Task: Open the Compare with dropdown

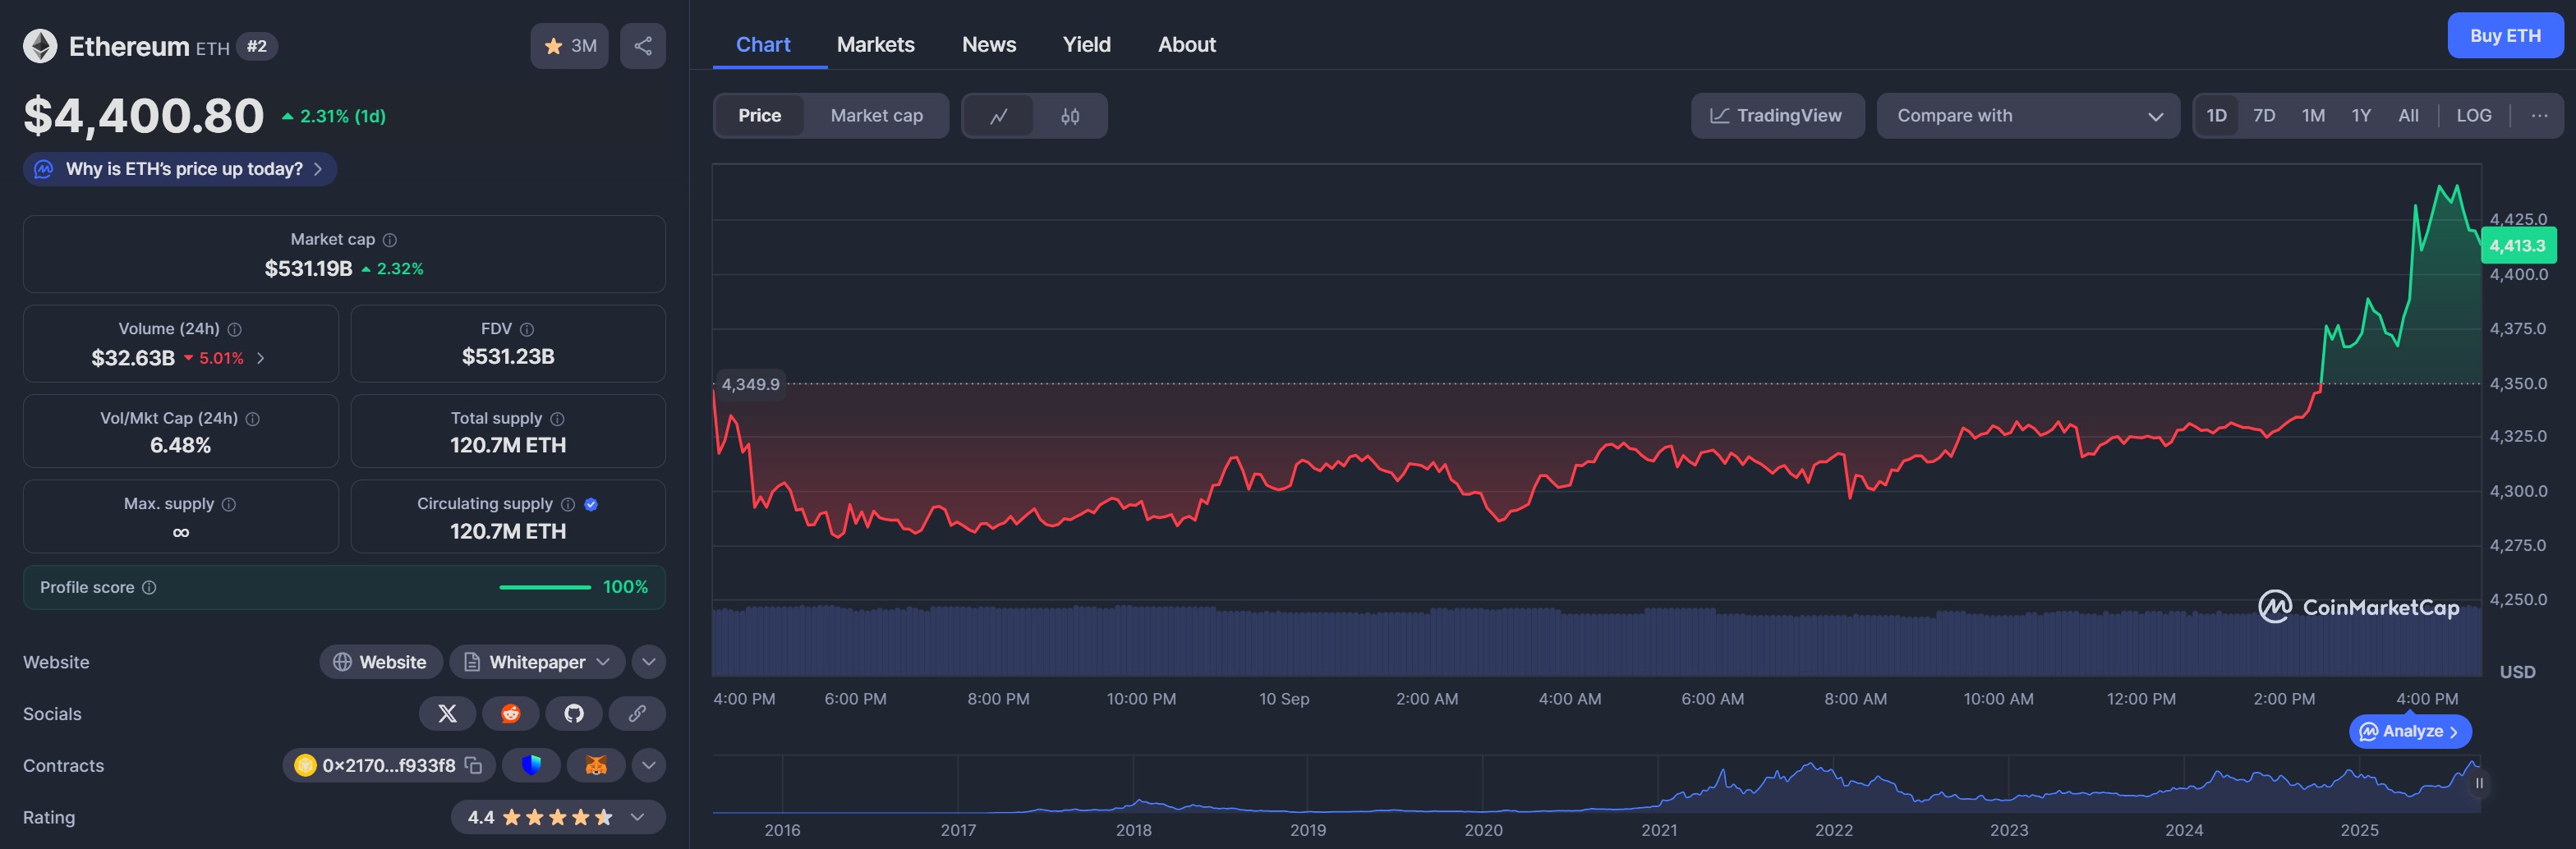Action: [2027, 116]
